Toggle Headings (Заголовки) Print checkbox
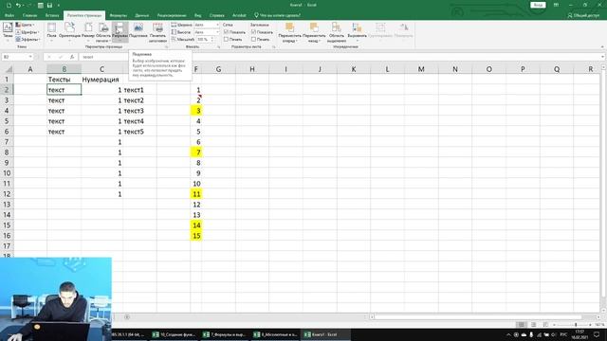 [253, 39]
